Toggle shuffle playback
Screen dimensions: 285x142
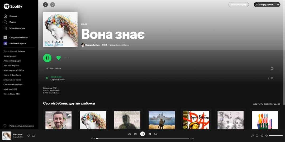coord(129,134)
